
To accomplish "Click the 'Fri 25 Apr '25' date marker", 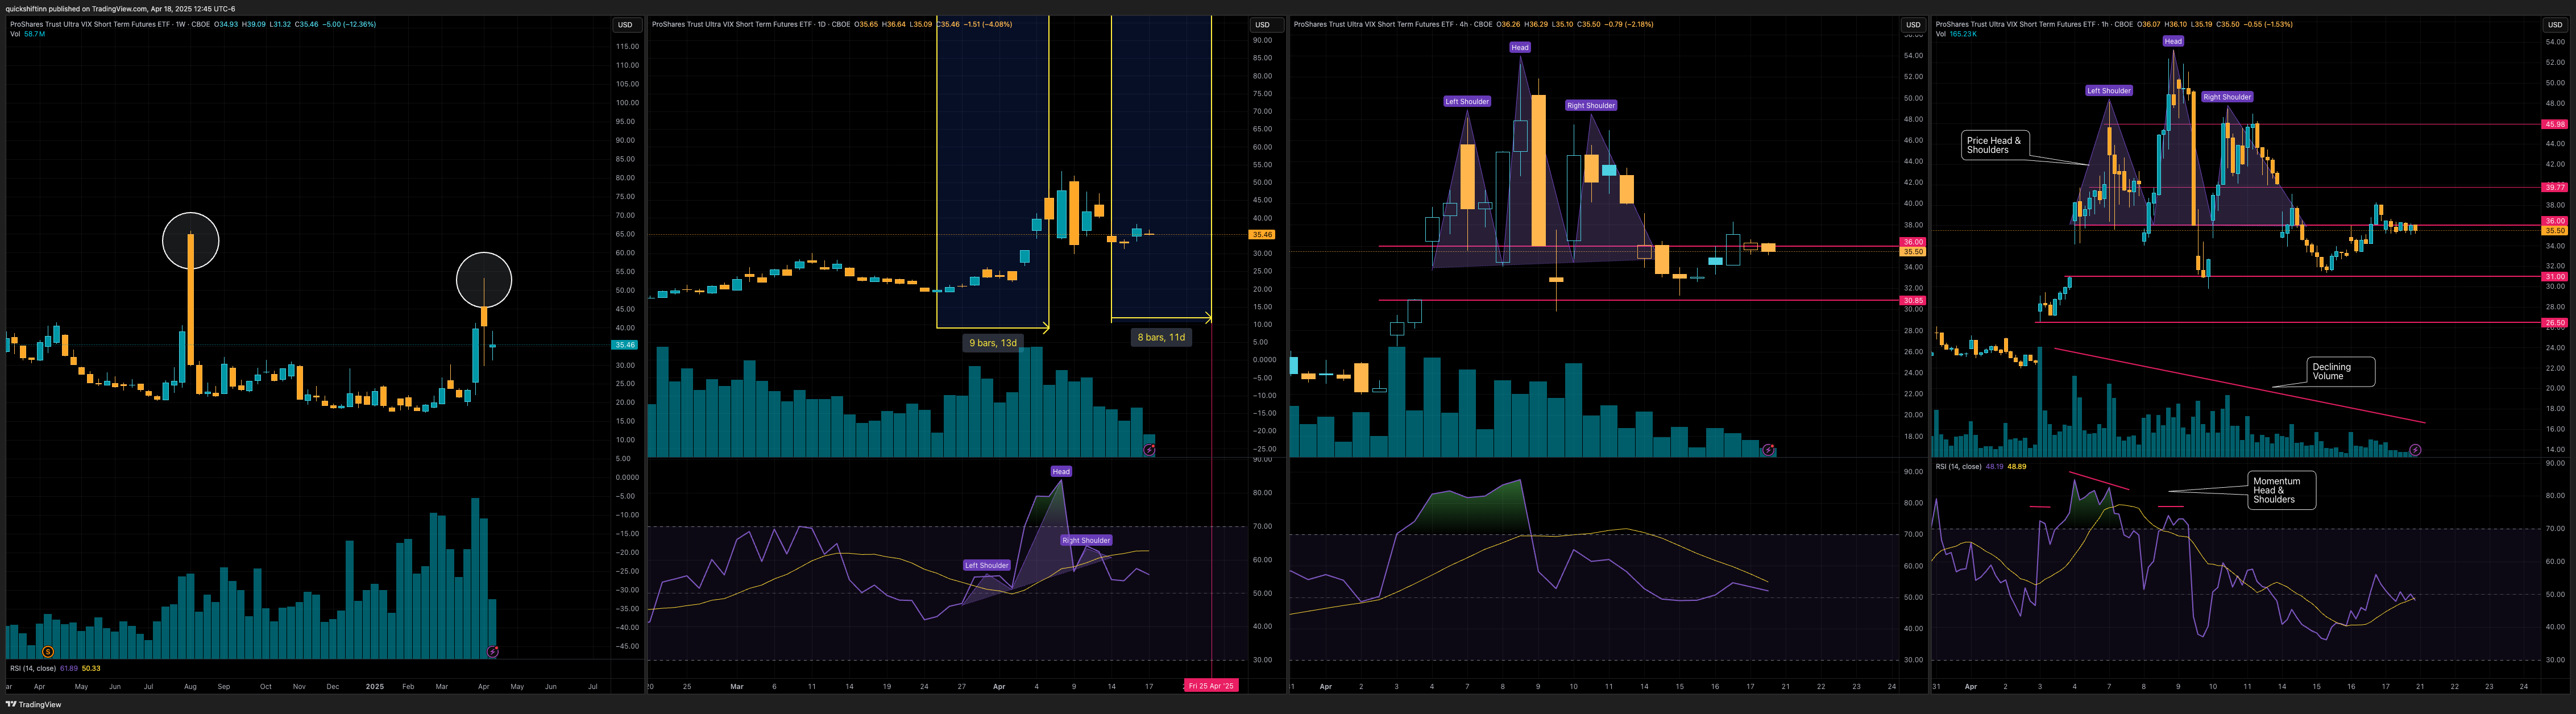I will (1211, 686).
